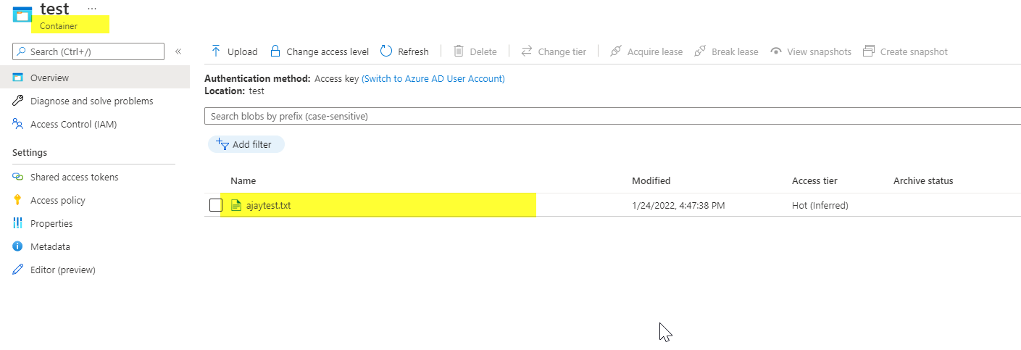Click the Upload arrow icon
Image resolution: width=1021 pixels, height=350 pixels.
pos(216,51)
